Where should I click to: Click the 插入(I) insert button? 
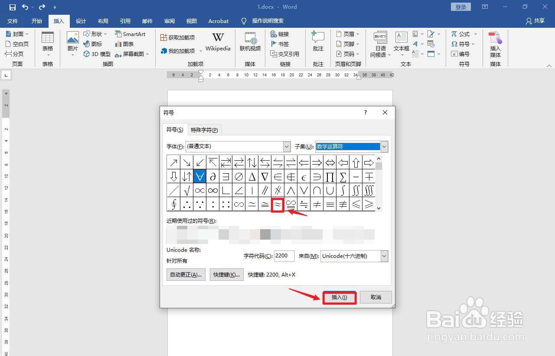point(340,297)
